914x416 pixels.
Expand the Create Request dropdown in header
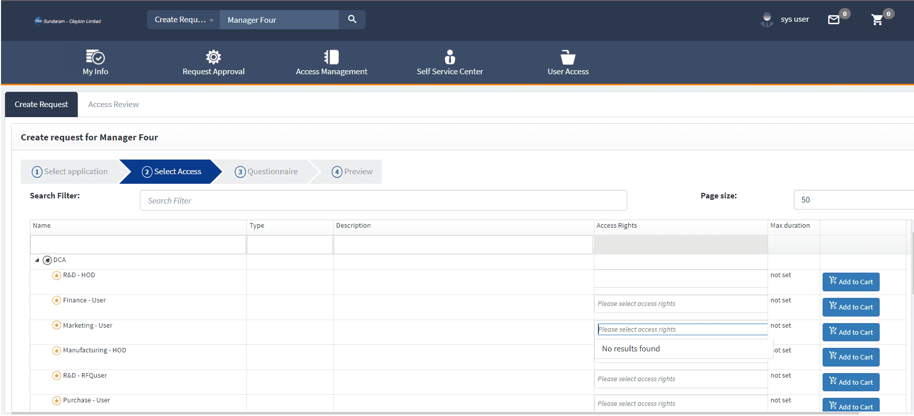183,20
